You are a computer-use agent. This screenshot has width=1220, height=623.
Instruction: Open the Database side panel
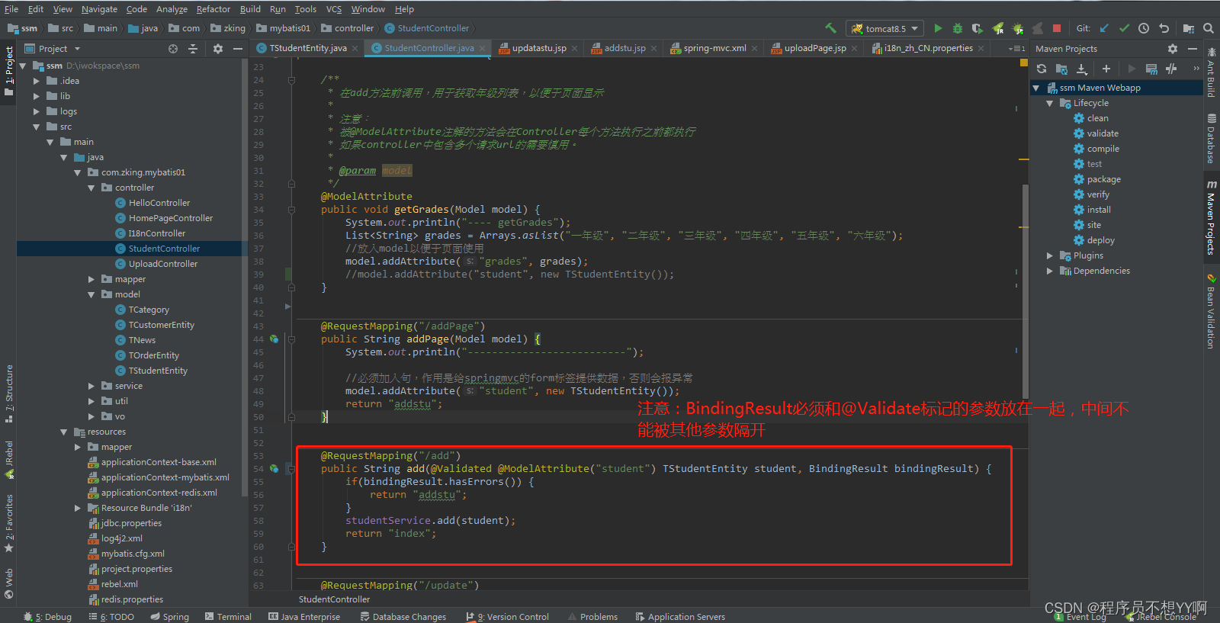1211,138
